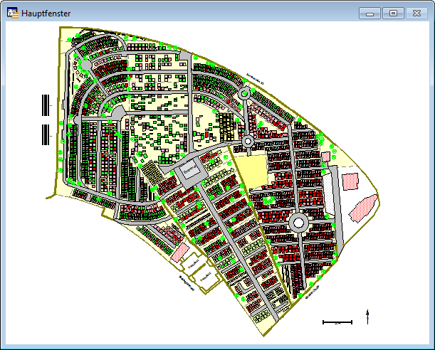Select the gray plaza building in the map center
The height and width of the screenshot is (350, 435).
(x=189, y=171)
